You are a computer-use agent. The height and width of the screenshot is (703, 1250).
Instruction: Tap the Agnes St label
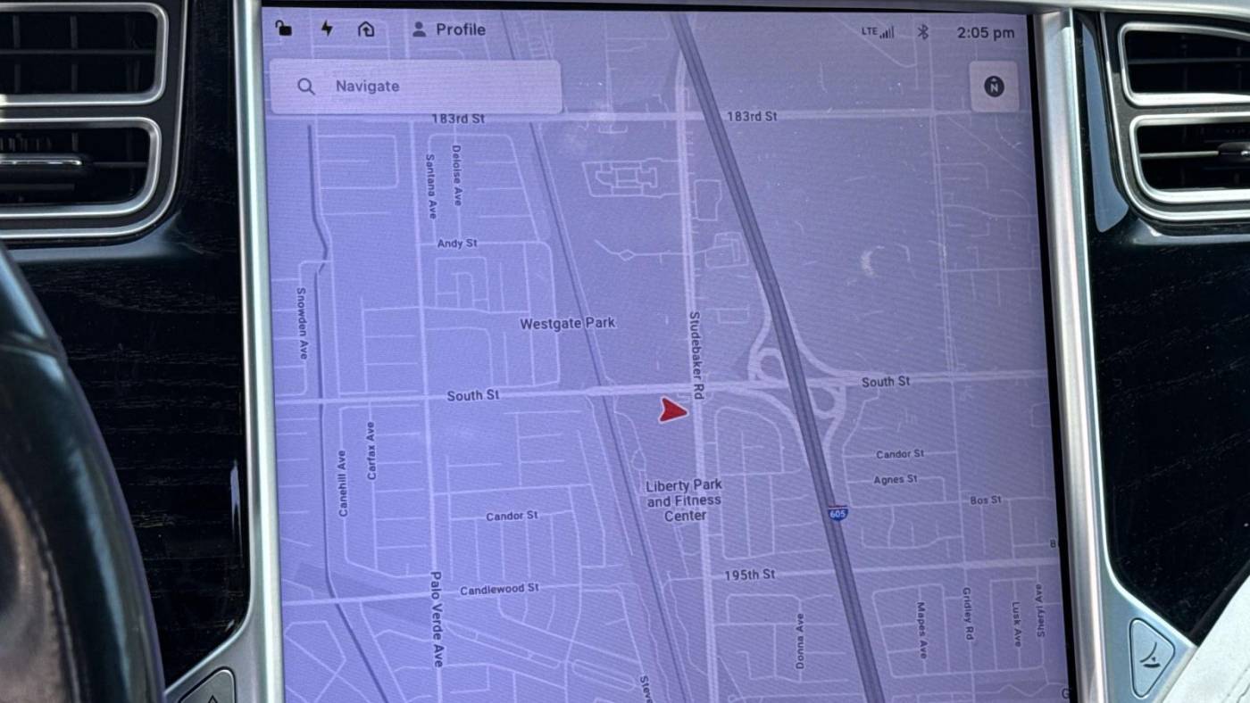[x=896, y=480]
